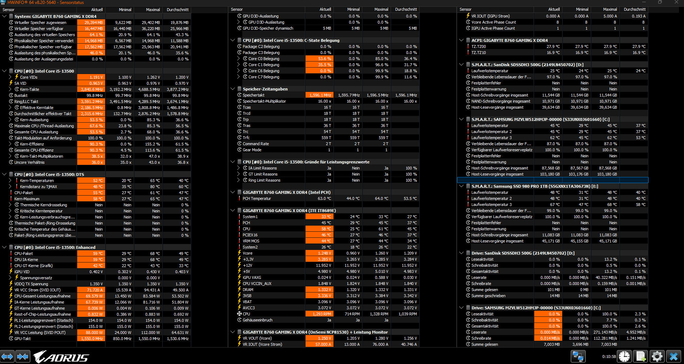Screen dimensions: 684x364
Task: Click the clock icon beside Bustakt
Action: (x=11, y=95)
